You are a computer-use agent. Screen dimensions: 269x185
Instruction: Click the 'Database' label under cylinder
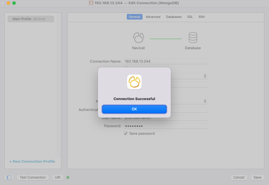193,48
